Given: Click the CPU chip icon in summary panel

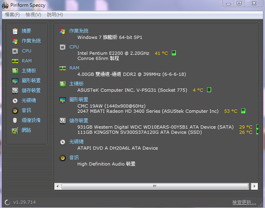Looking at the screenshot, I should [x=63, y=47].
